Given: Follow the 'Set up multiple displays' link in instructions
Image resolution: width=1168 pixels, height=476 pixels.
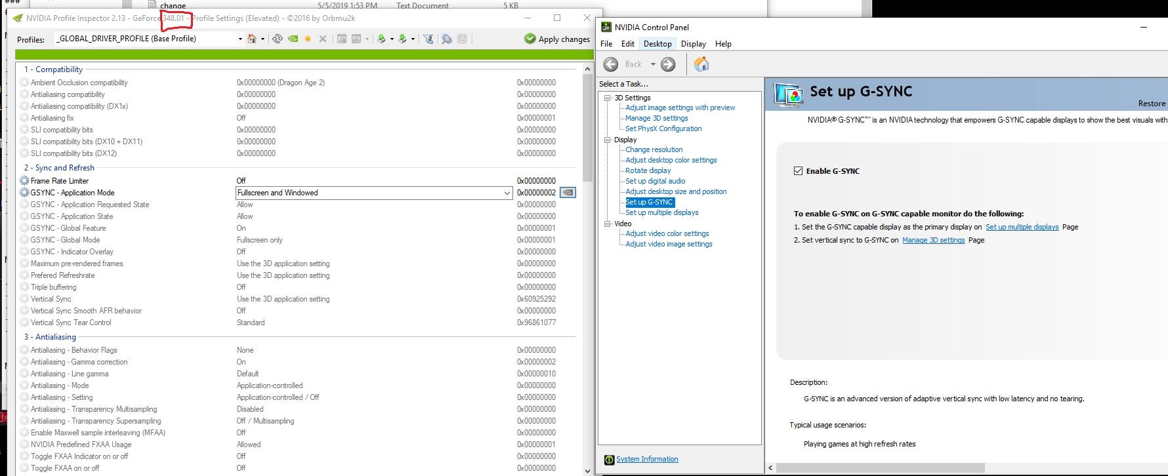Looking at the screenshot, I should tap(1022, 227).
